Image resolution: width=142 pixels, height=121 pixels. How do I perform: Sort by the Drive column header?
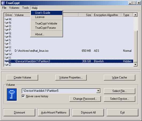point(9,15)
